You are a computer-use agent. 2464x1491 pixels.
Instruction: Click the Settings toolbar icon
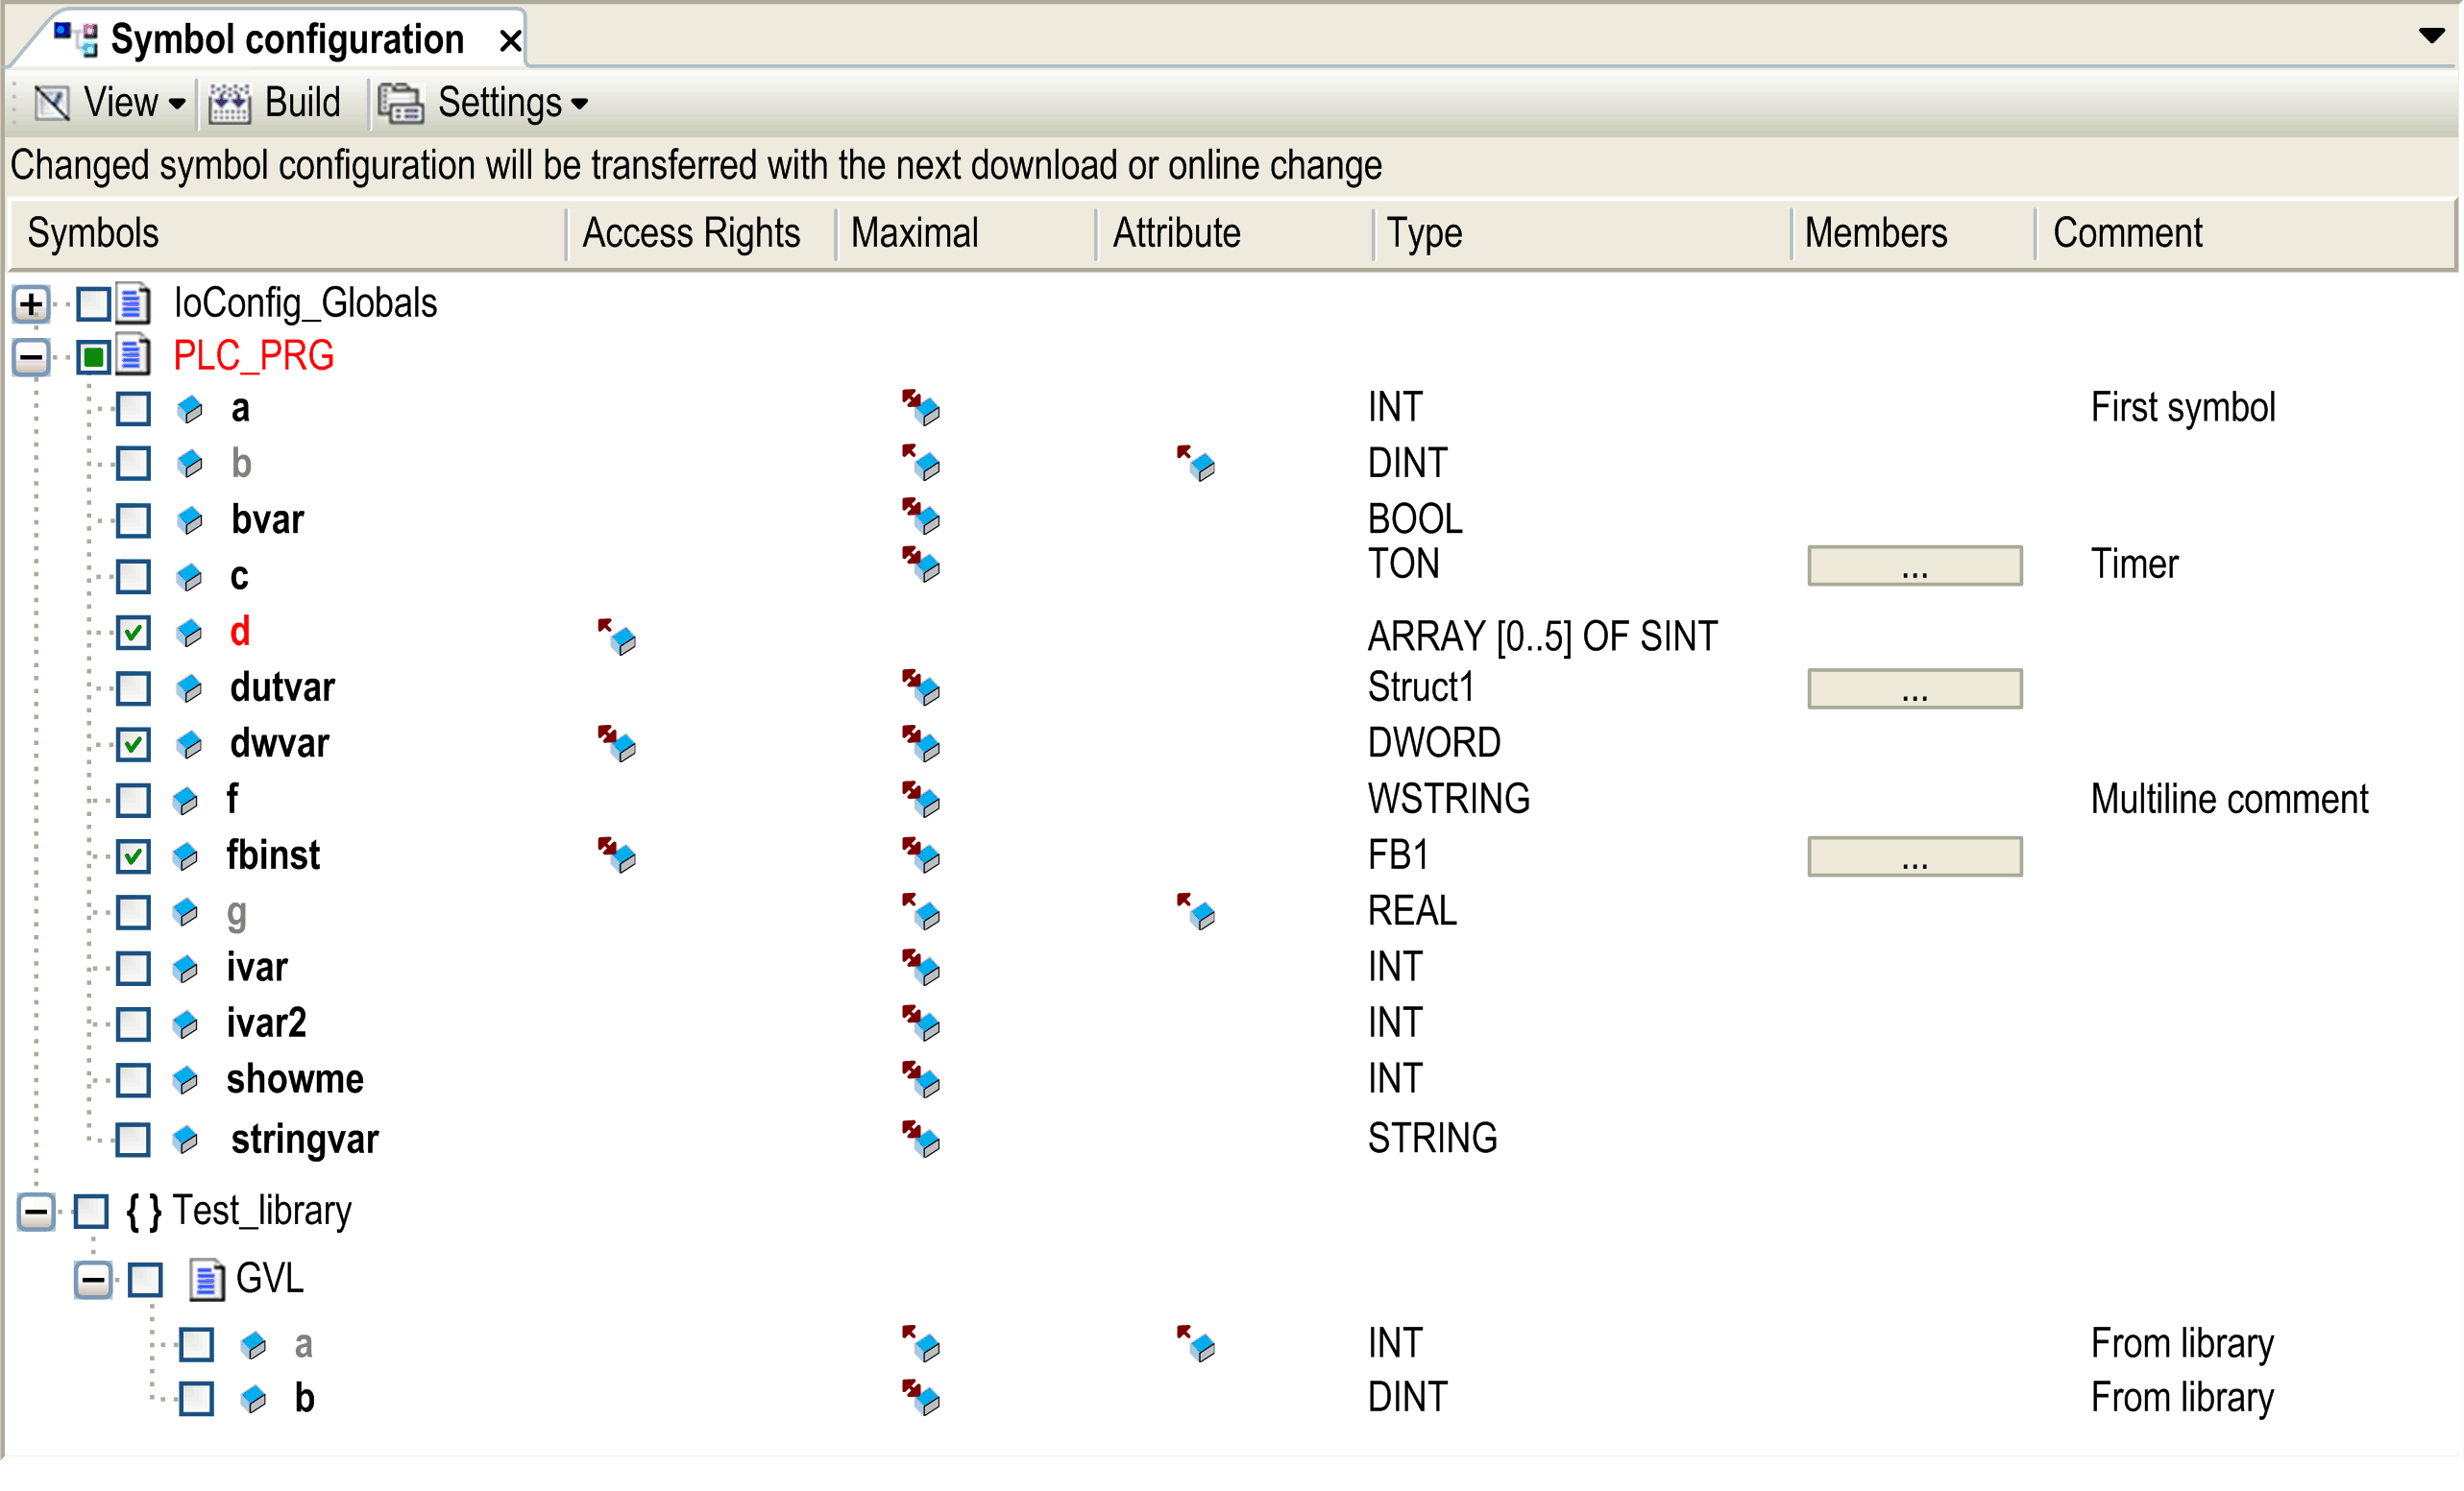[399, 102]
